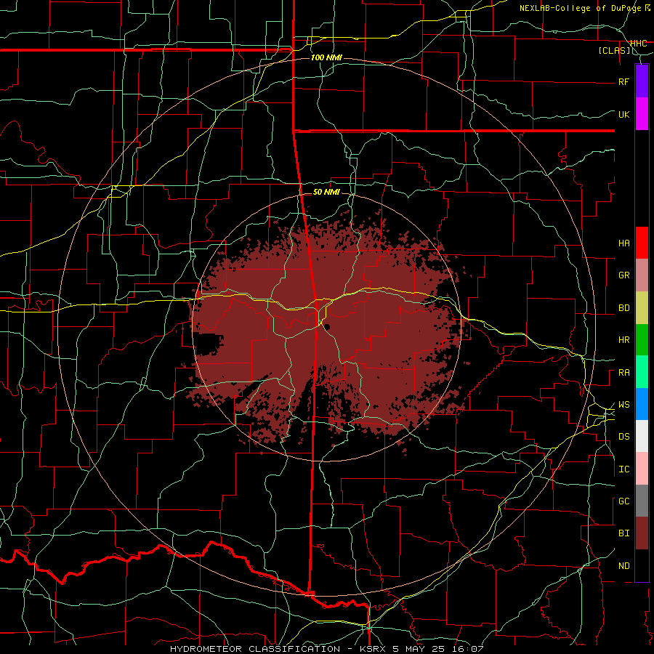Click the '[CLAS]' units label
Screen dimensions: 654x654
tap(614, 50)
